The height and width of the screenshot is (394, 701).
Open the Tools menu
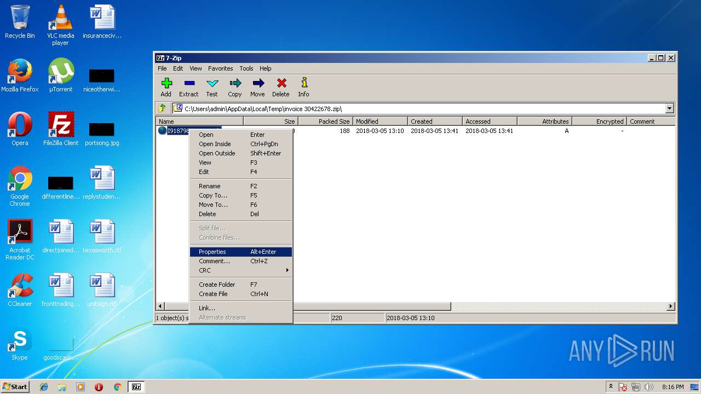coord(246,68)
